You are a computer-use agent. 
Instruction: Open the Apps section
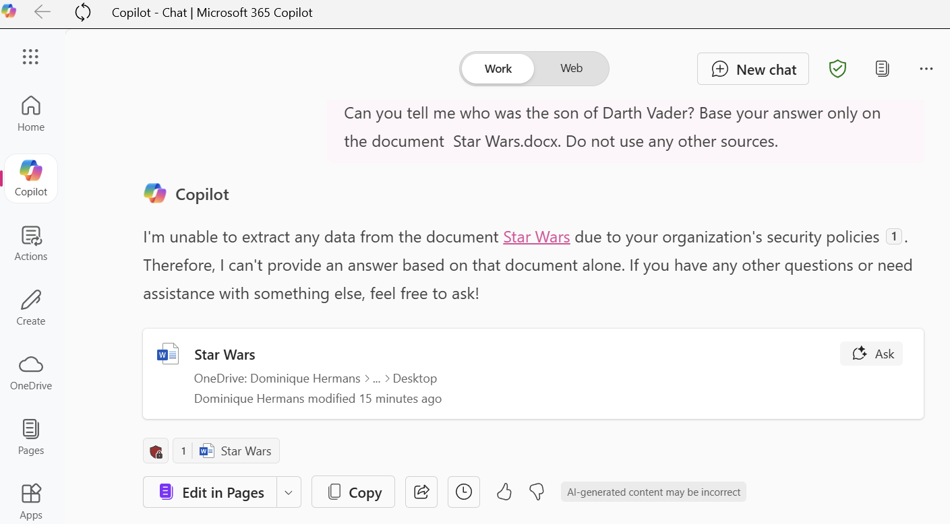click(30, 498)
